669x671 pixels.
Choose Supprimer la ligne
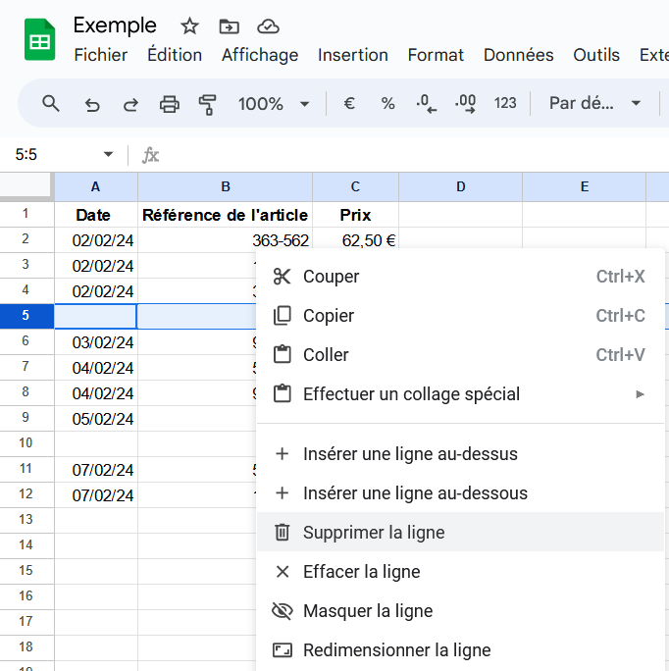pyautogui.click(x=460, y=533)
